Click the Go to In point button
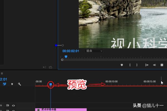Screen dimensions: 167x111 (x=147, y=65)
